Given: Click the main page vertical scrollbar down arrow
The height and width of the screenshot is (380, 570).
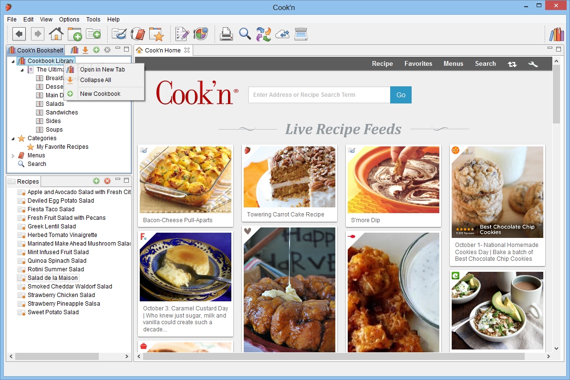Looking at the screenshot, I should tap(556, 349).
